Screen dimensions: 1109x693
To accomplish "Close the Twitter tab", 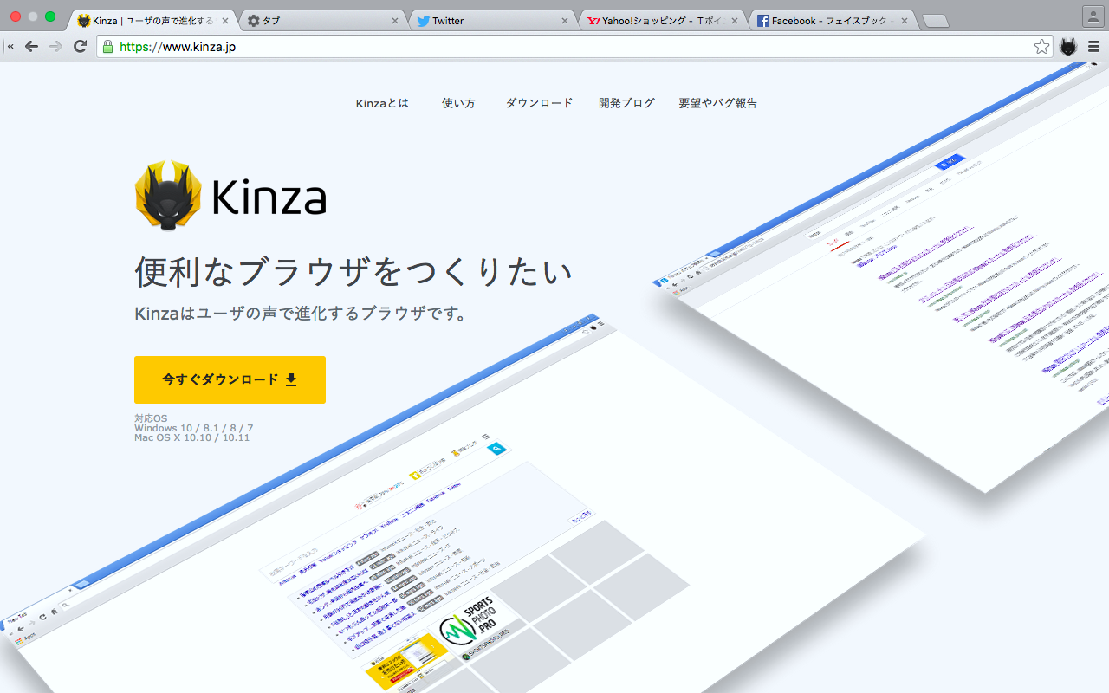I will click(x=565, y=21).
